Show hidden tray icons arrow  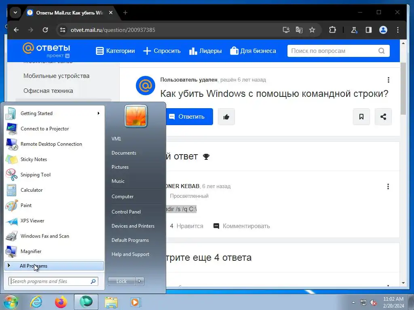click(353, 302)
